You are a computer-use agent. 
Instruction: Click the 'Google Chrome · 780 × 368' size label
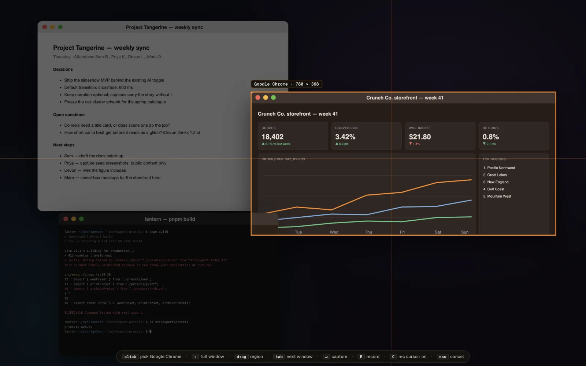tap(286, 84)
